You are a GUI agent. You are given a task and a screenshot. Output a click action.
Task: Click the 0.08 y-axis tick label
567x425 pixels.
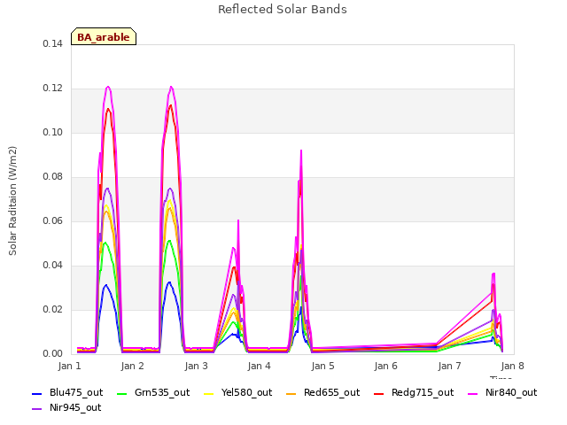tap(53, 177)
